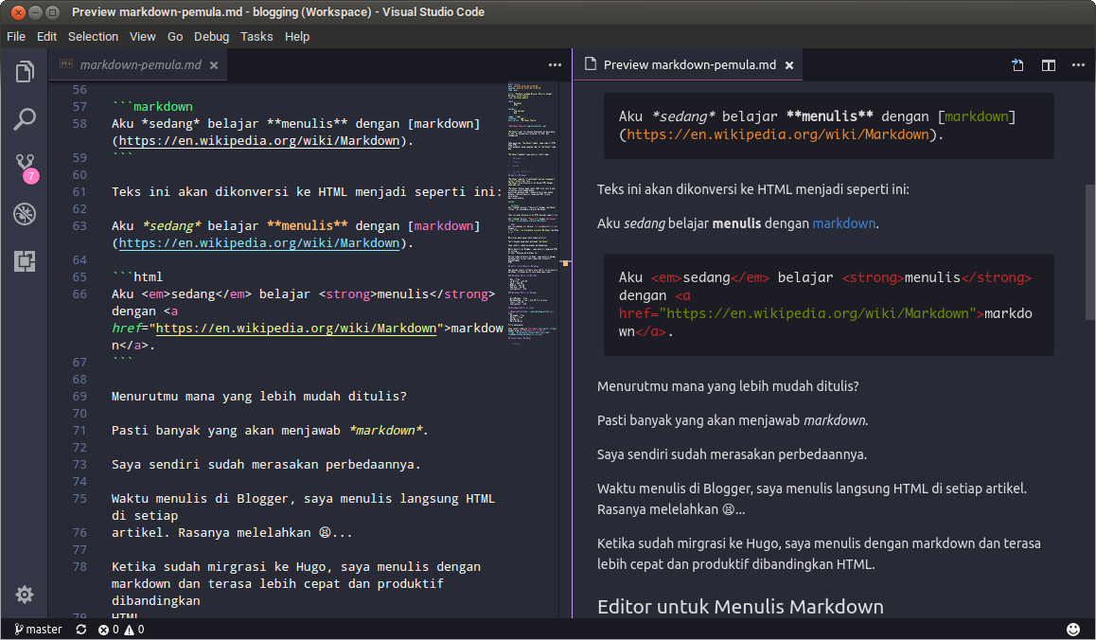This screenshot has width=1096, height=640.
Task: Open the More Actions menu of the editor
Action: 555,64
